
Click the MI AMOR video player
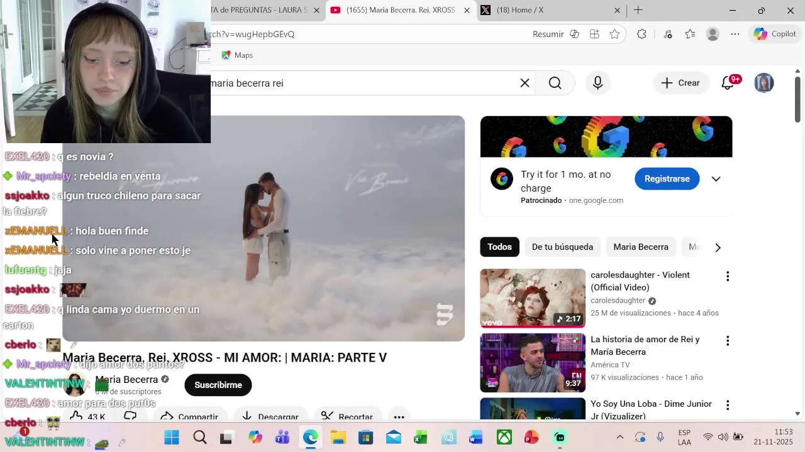(264, 229)
